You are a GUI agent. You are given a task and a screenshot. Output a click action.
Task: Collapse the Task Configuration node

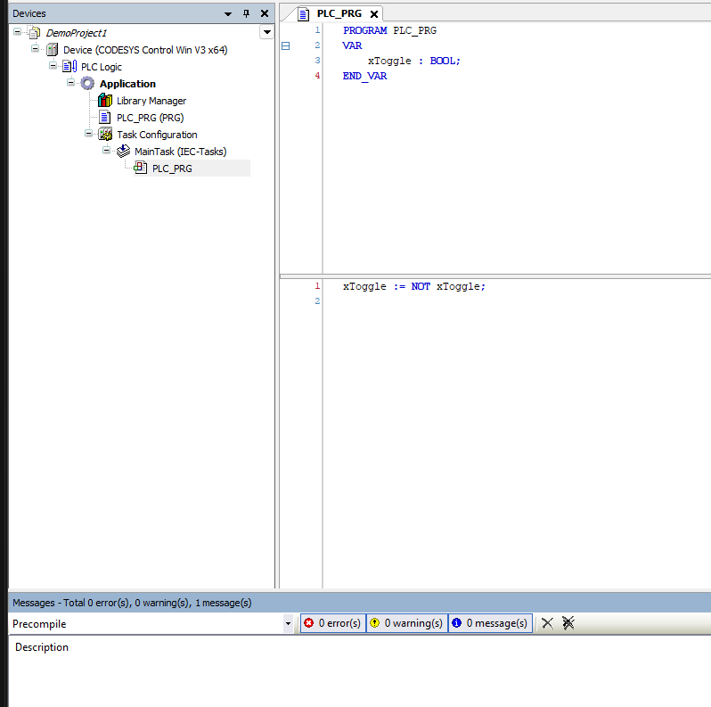click(x=88, y=134)
